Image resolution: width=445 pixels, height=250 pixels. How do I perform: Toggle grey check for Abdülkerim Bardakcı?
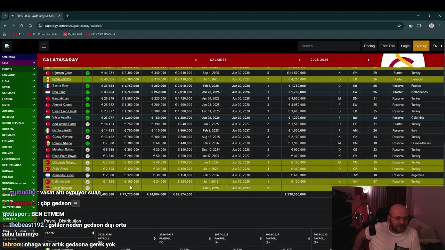(x=88, y=124)
